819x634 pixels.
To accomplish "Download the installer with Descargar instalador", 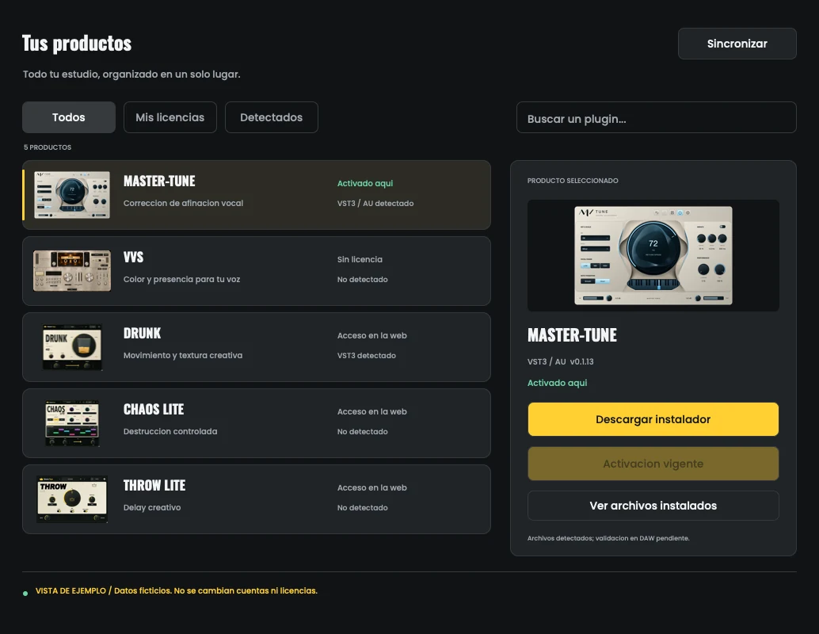I will pyautogui.click(x=653, y=419).
